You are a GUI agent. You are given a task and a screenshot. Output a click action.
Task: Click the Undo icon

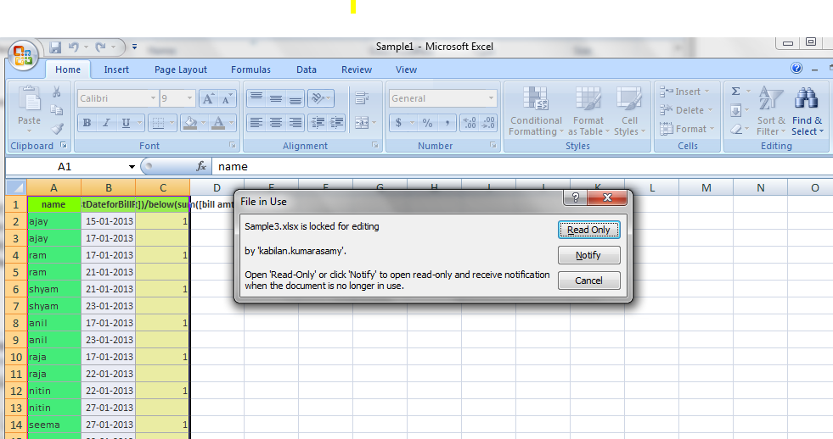tap(73, 47)
